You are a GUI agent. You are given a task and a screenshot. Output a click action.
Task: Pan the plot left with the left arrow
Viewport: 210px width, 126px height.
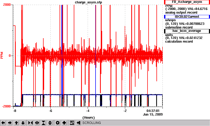(3, 123)
